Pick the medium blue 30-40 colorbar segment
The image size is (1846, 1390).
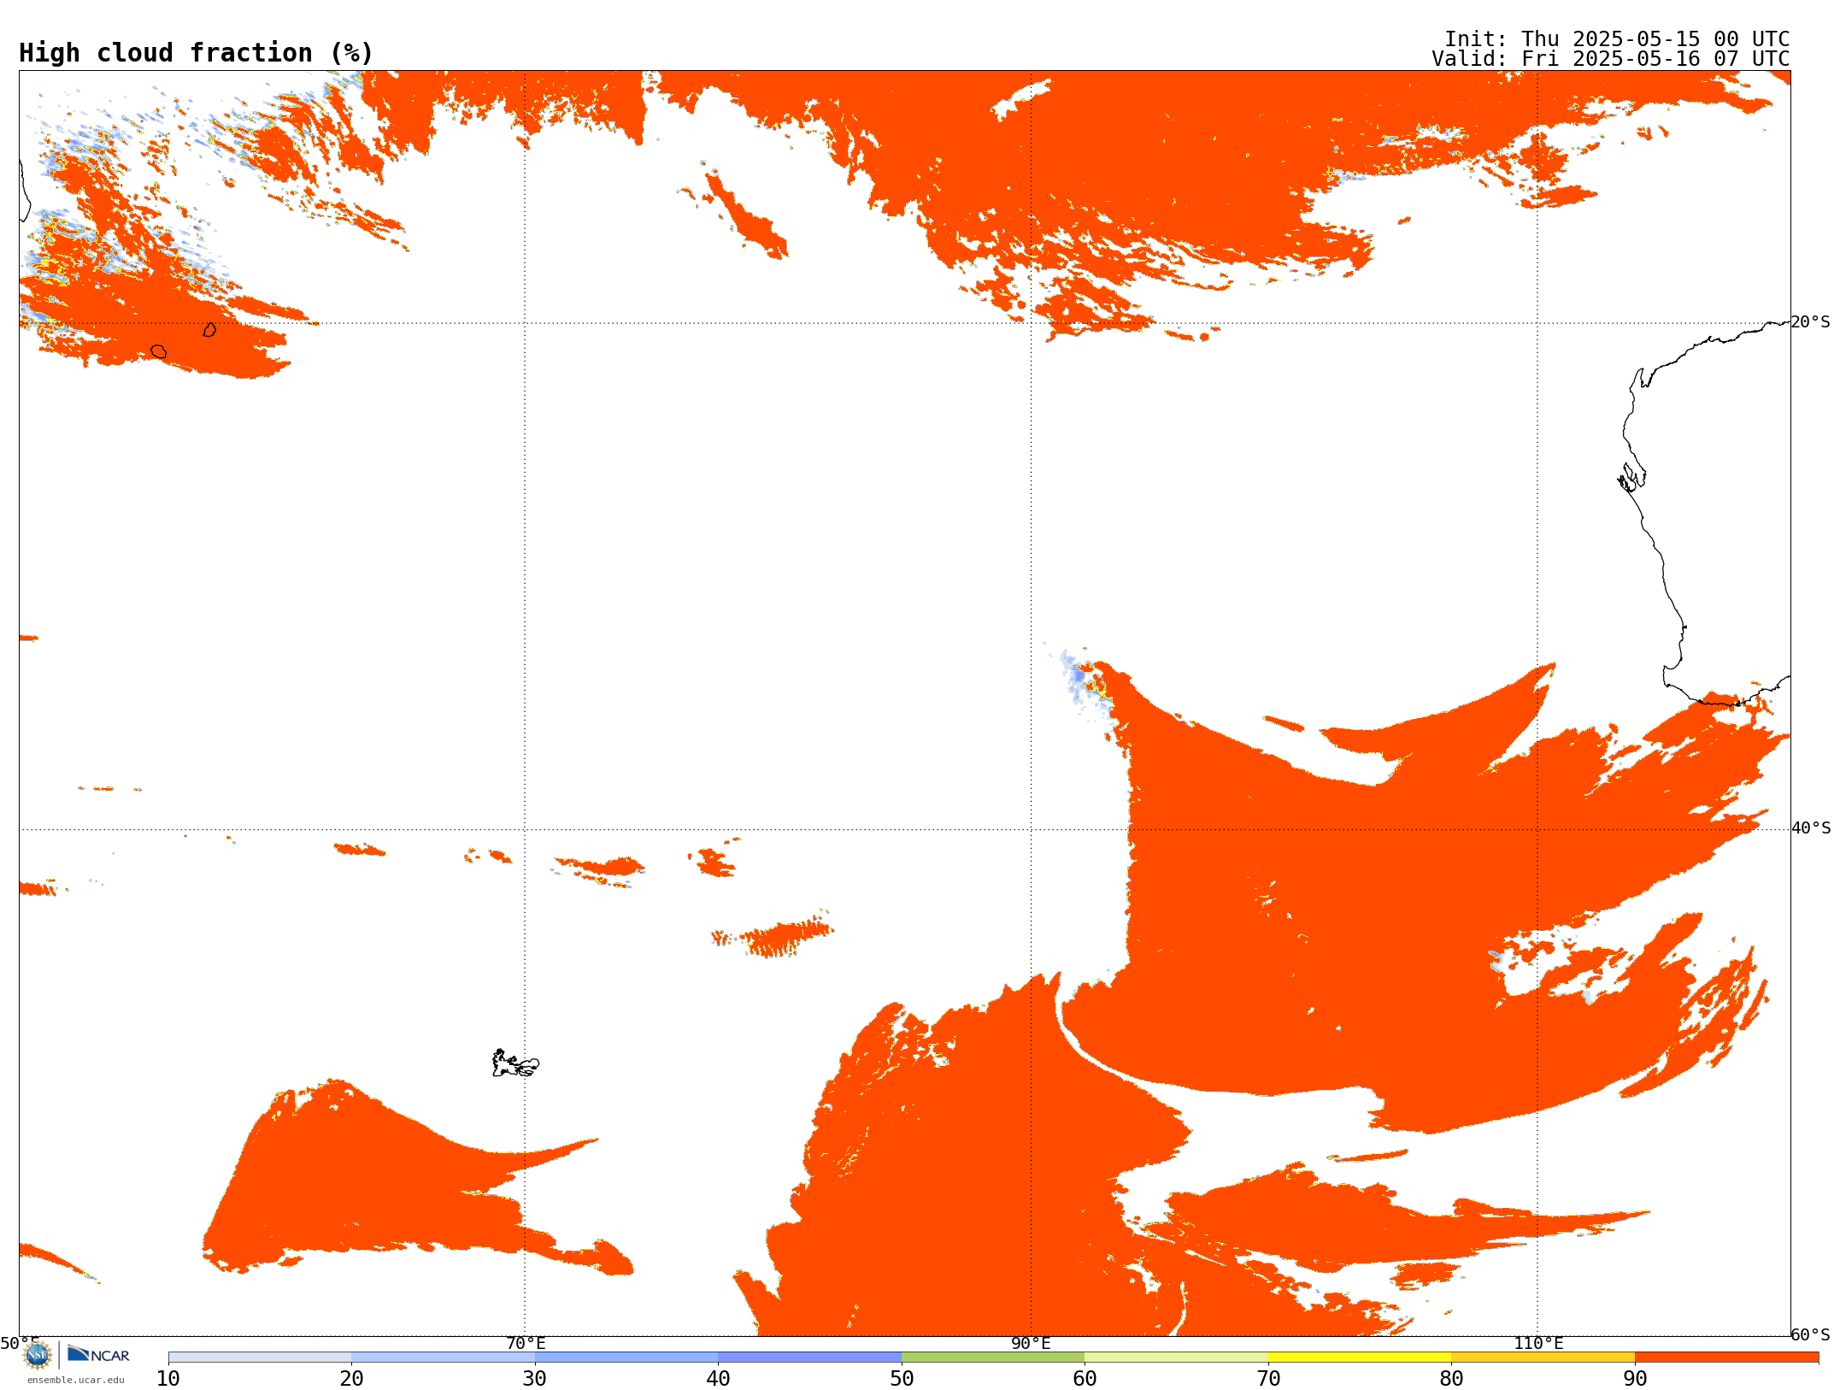coord(626,1358)
